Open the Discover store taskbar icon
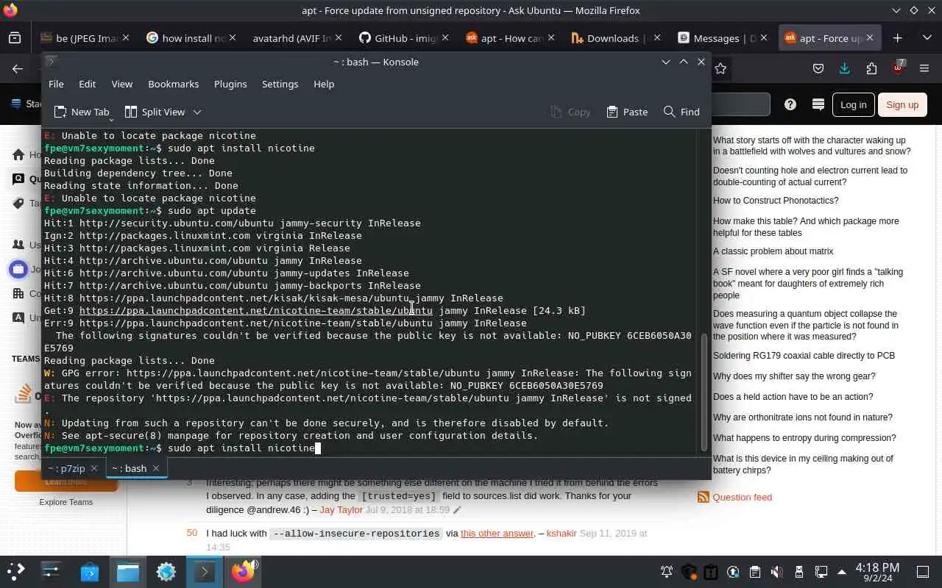This screenshot has width=942, height=588. pos(89,571)
